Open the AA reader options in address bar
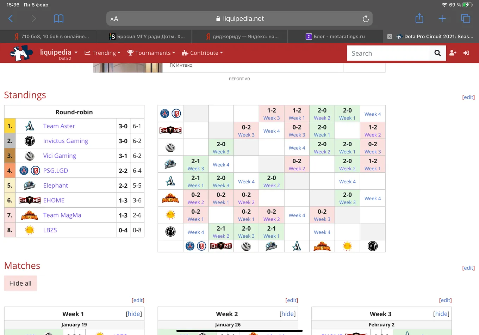479x335 pixels. click(114, 19)
